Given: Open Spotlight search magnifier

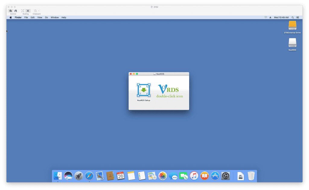Looking at the screenshot, I should point(293,17).
